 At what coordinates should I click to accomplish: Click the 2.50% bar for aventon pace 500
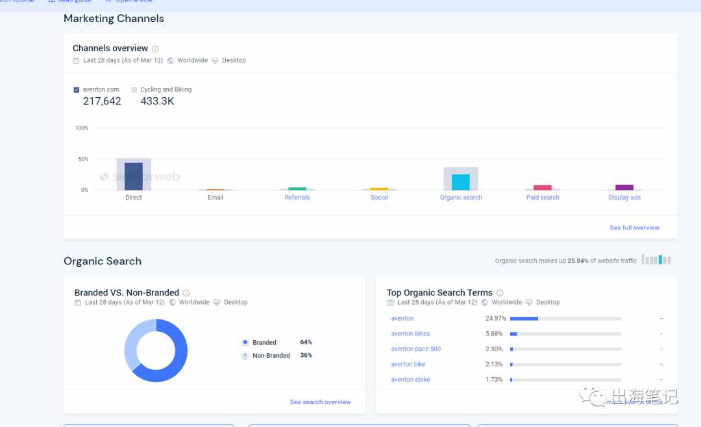[x=565, y=349]
